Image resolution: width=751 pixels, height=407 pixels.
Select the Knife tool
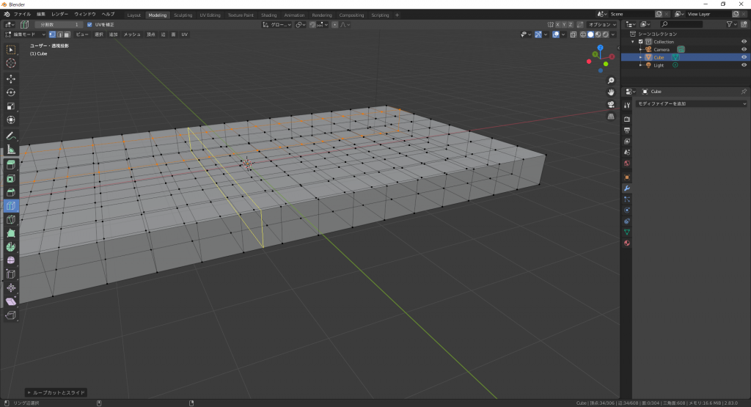(x=10, y=220)
